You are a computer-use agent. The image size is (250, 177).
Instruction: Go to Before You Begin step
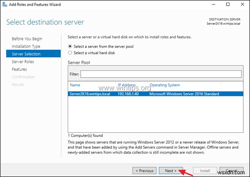pos(27,39)
